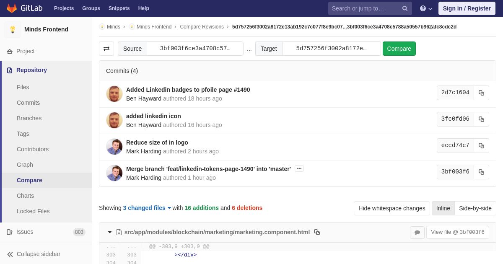Open the help question mark menu
Image resolution: width=503 pixels, height=264 pixels.
point(426,8)
